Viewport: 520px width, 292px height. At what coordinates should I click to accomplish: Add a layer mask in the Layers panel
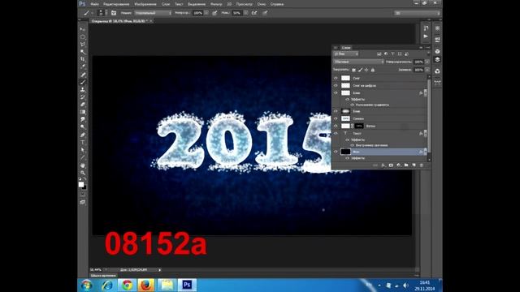point(391,165)
